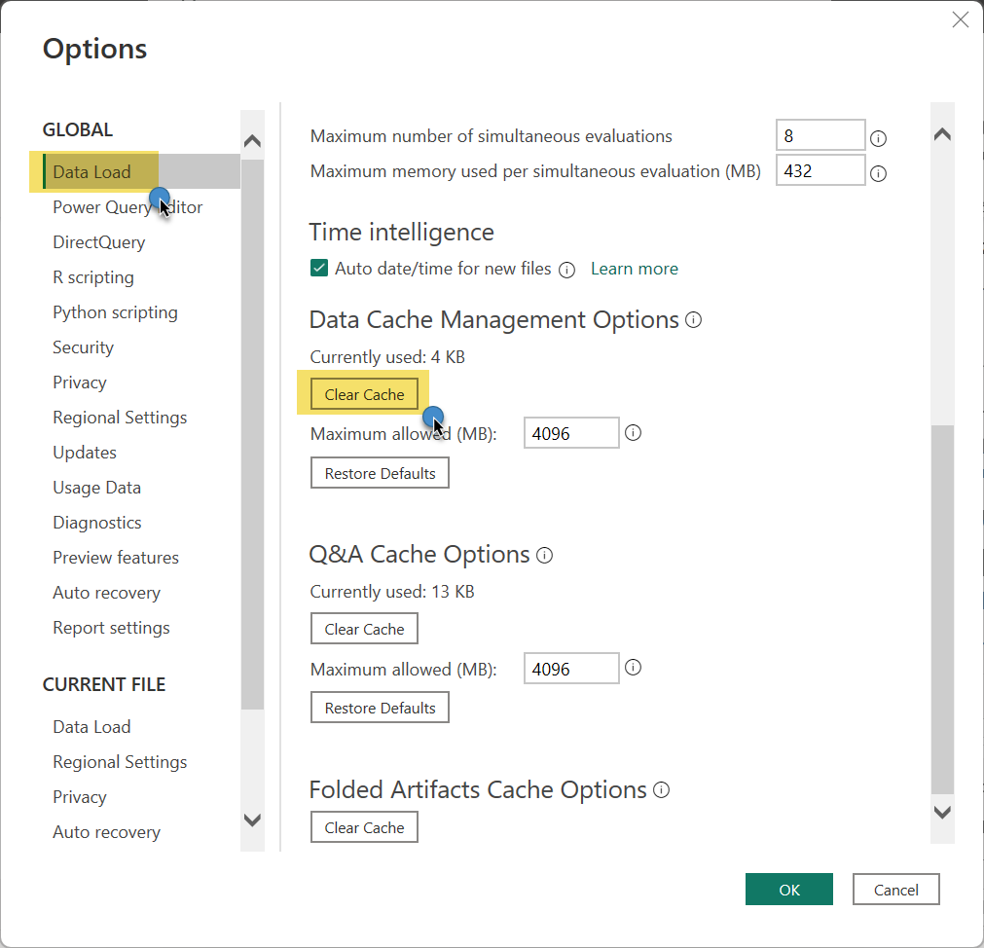
Task: Show info for Data Cache Management Options
Action: [693, 320]
